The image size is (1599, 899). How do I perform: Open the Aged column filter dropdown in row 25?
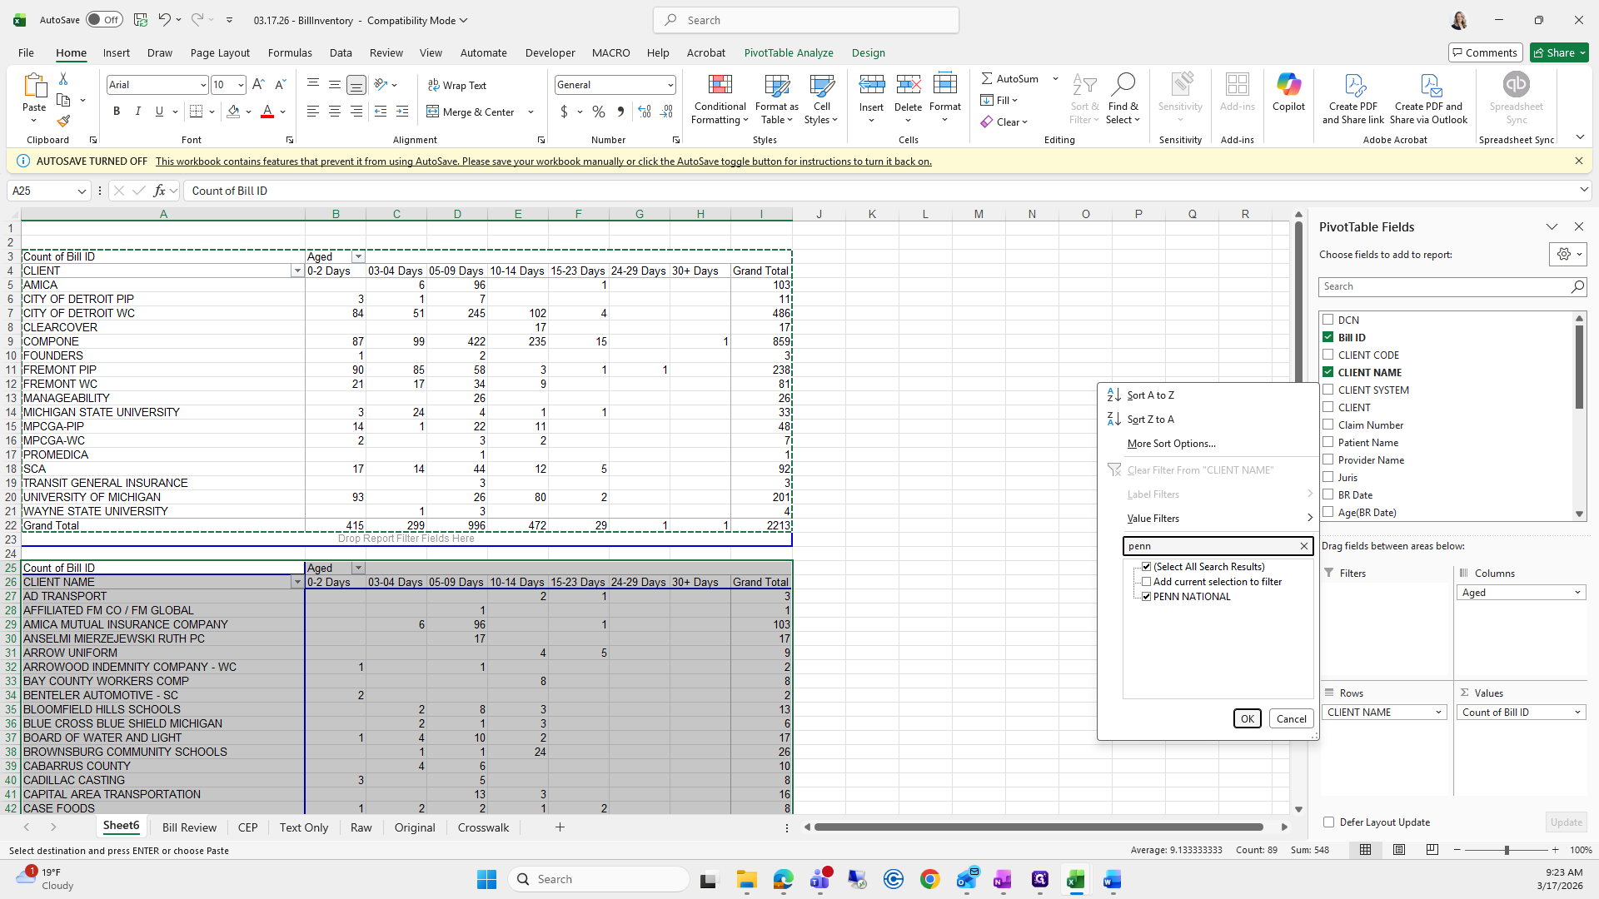pos(358,569)
